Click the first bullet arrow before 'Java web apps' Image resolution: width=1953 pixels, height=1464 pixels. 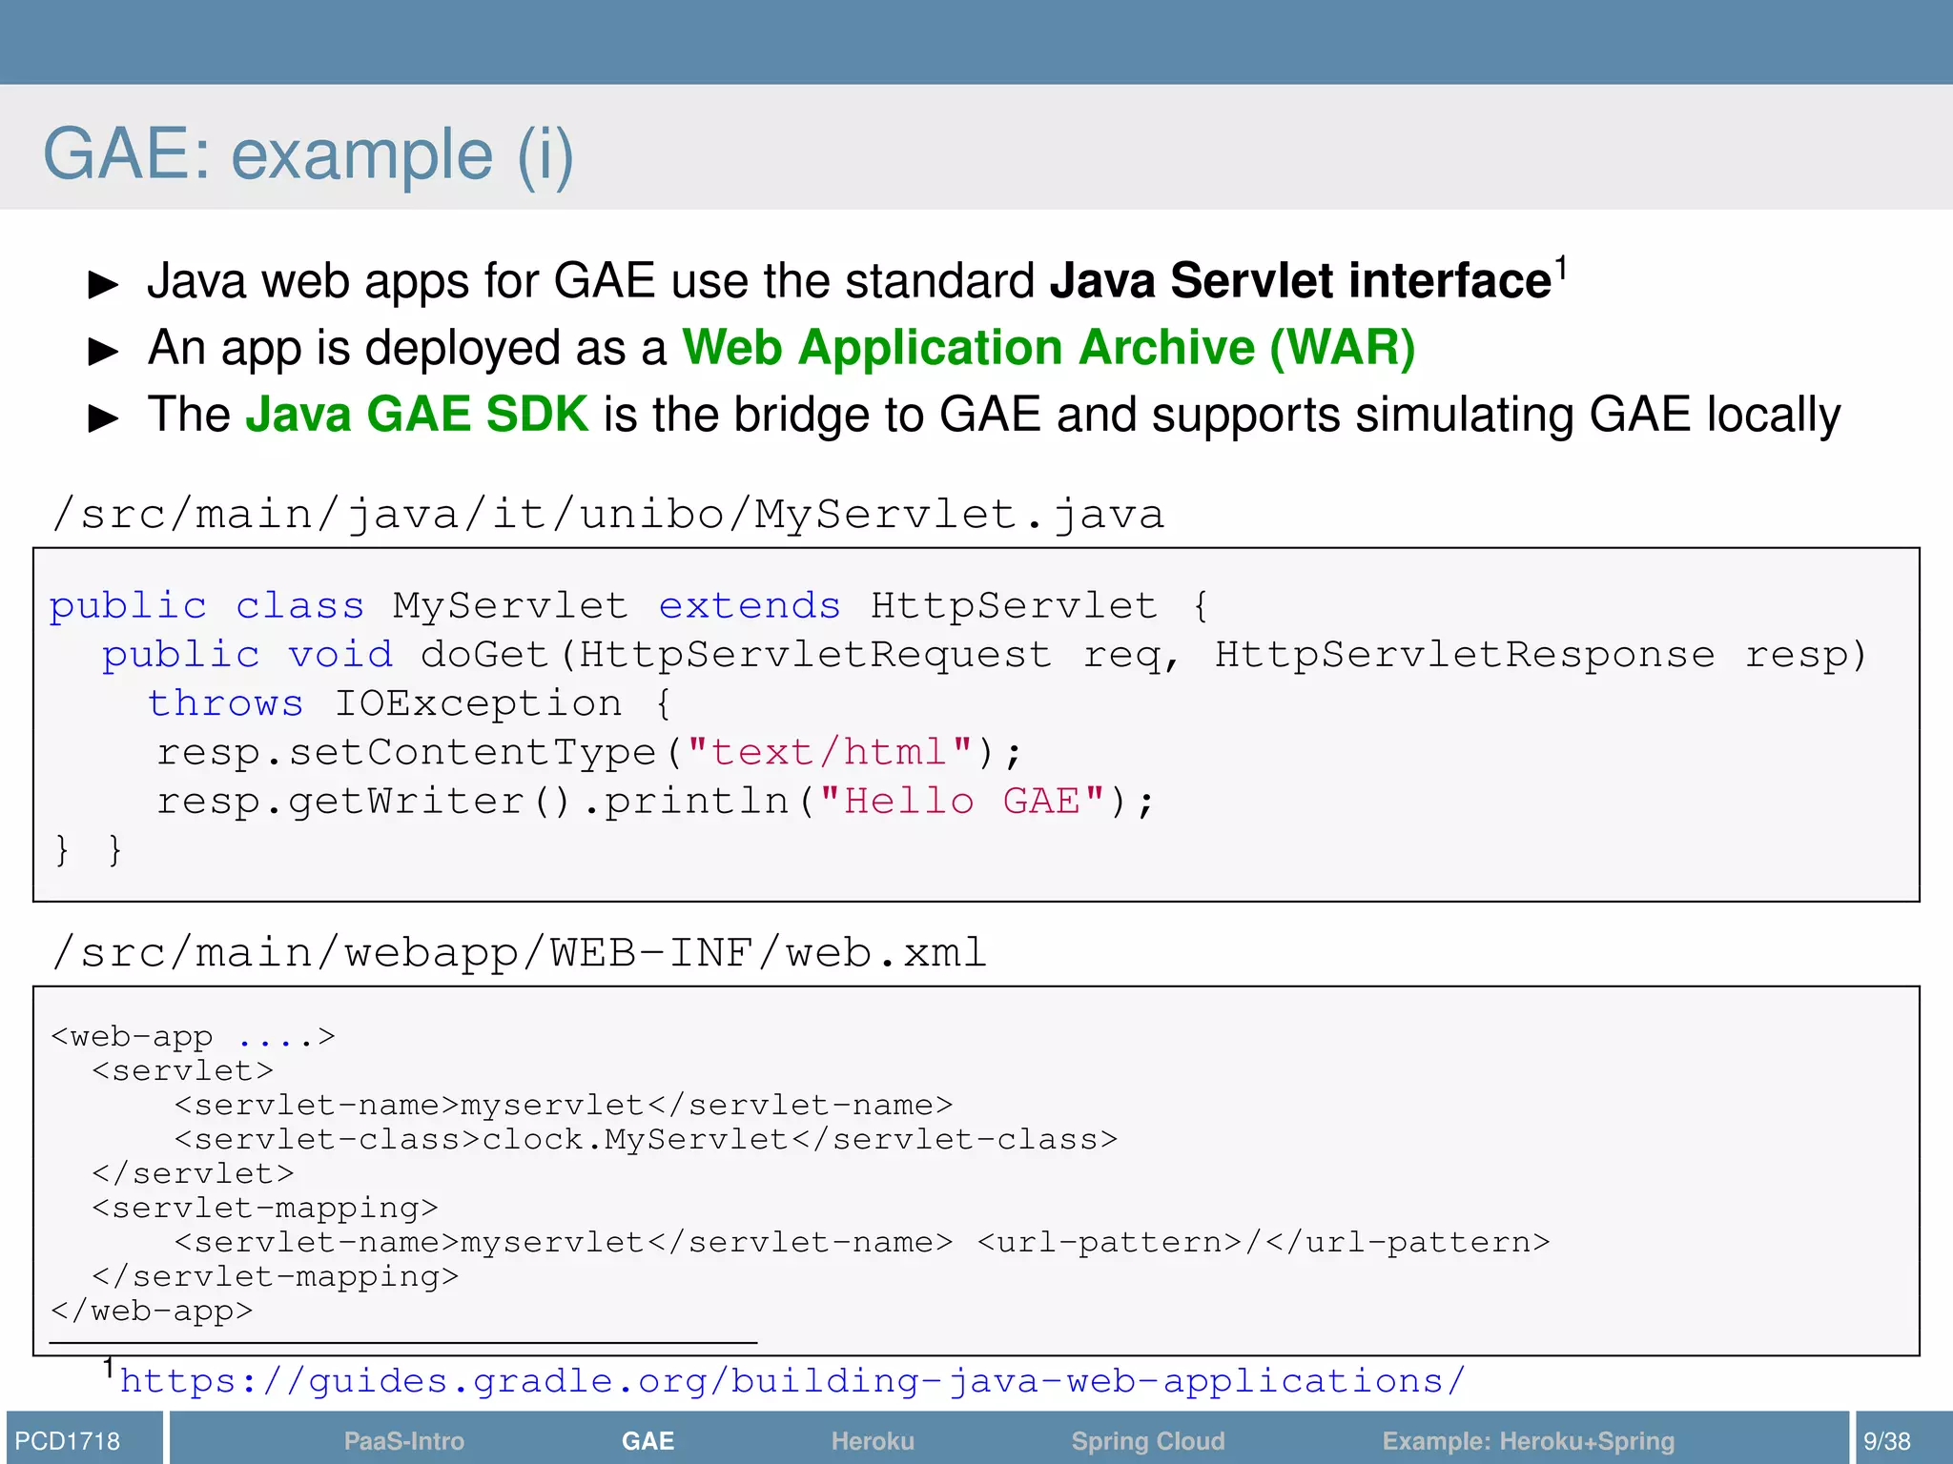pyautogui.click(x=103, y=284)
